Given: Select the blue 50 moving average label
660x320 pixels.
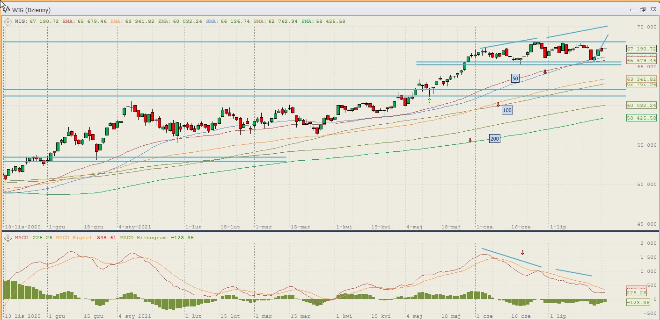Looking at the screenshot, I should click(x=515, y=78).
